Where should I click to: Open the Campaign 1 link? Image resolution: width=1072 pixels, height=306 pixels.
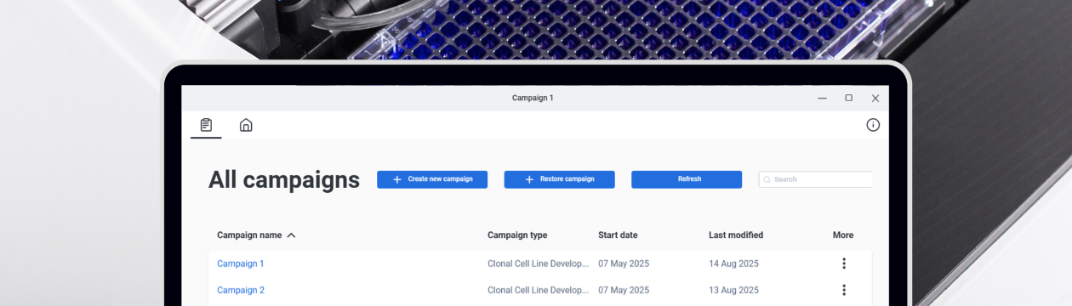(x=241, y=263)
